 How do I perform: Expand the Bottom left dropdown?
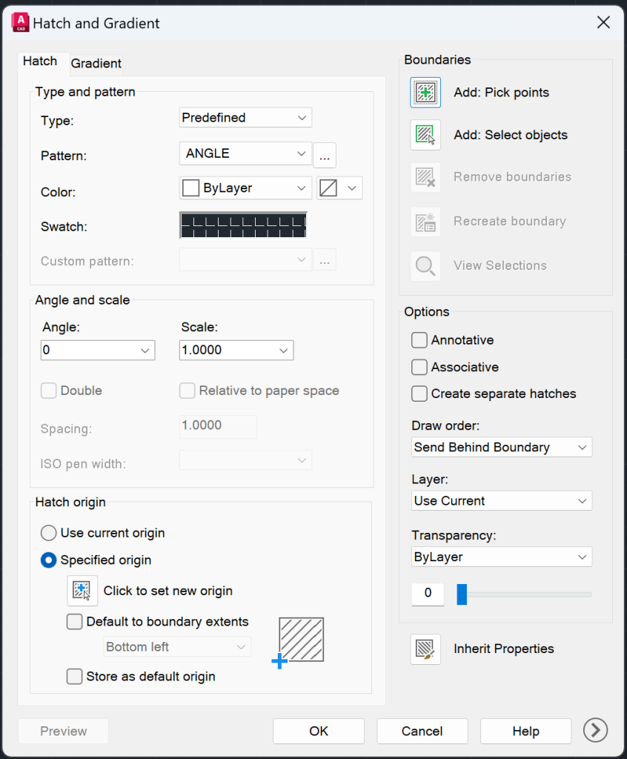coord(176,646)
